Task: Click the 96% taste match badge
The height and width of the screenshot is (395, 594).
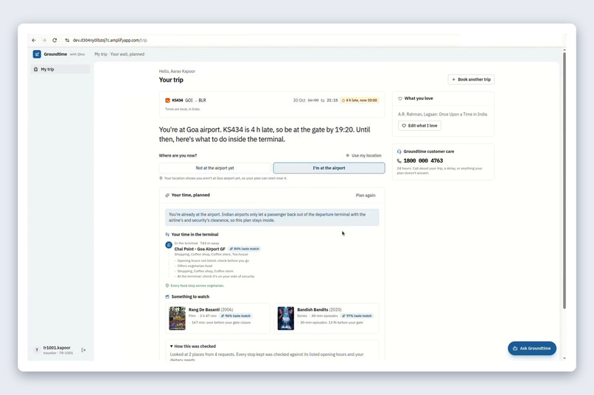Action: [x=236, y=316]
